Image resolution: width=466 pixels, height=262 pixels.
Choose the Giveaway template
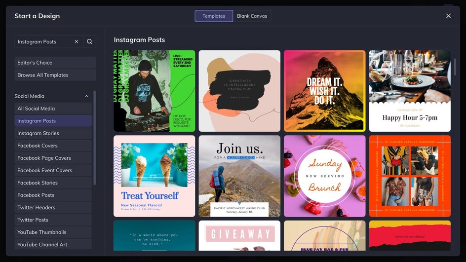coord(239,235)
